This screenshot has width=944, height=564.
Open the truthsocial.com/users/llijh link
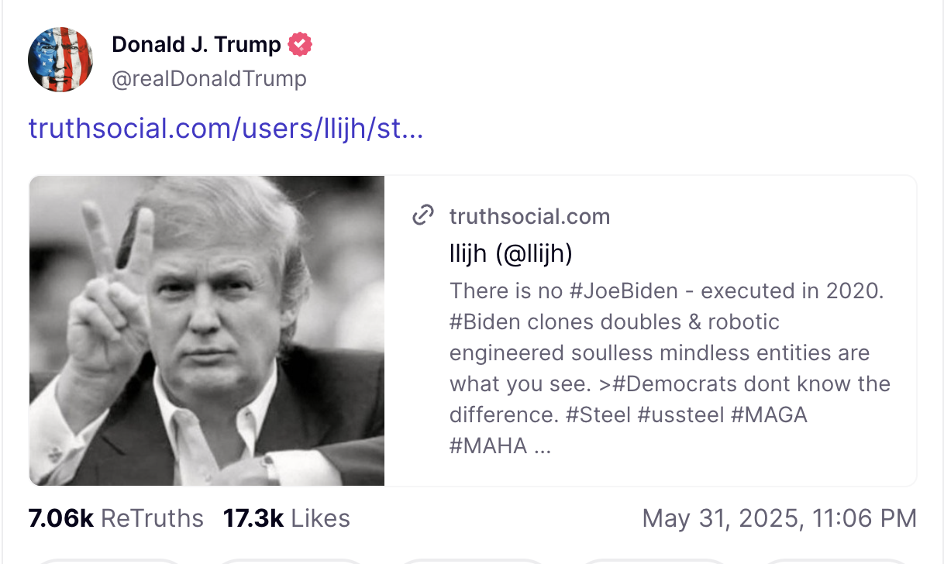226,128
